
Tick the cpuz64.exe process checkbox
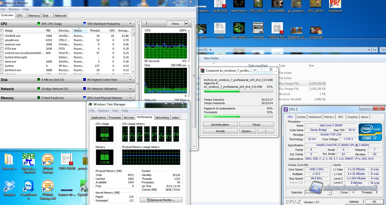[x=2, y=40]
